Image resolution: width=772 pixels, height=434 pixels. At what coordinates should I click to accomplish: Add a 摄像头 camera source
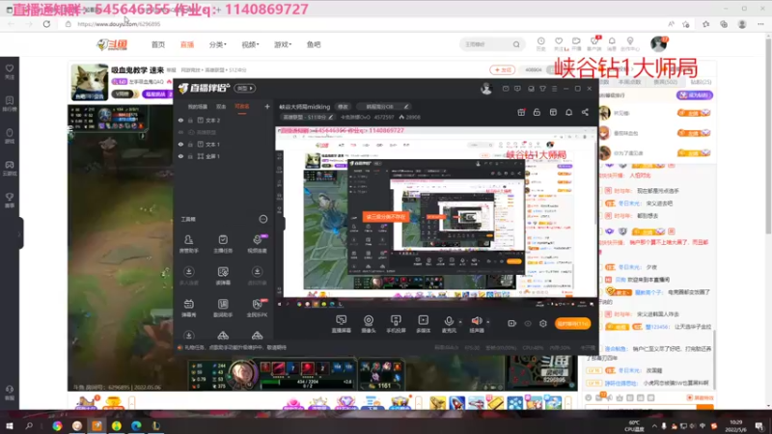coord(369,324)
